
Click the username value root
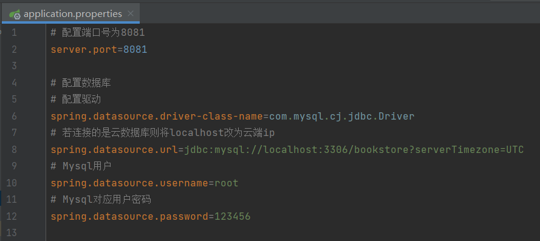coord(226,183)
